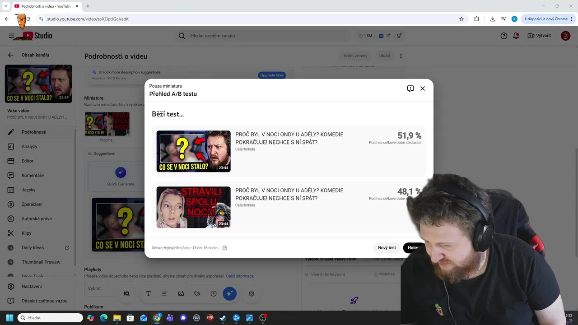Open Zpeněžení in the sidebar
The width and height of the screenshot is (578, 325).
(38, 204)
